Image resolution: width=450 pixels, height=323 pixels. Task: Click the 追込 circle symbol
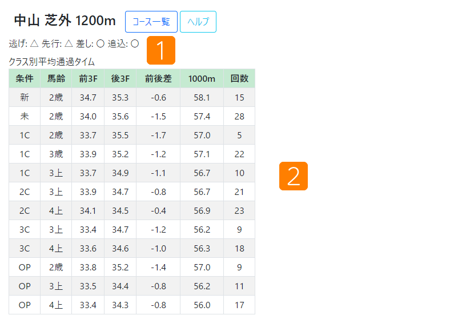135,43
